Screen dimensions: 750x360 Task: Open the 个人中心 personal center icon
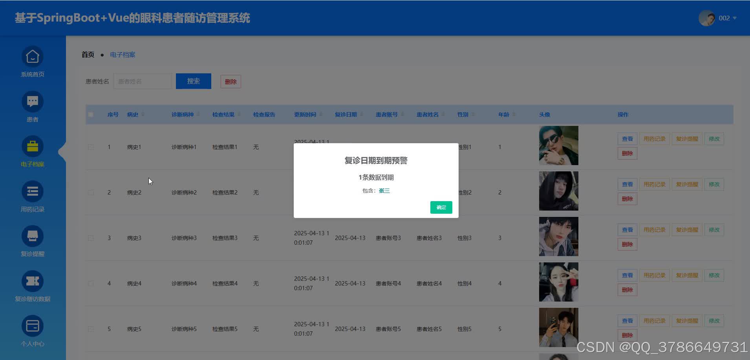[32, 325]
